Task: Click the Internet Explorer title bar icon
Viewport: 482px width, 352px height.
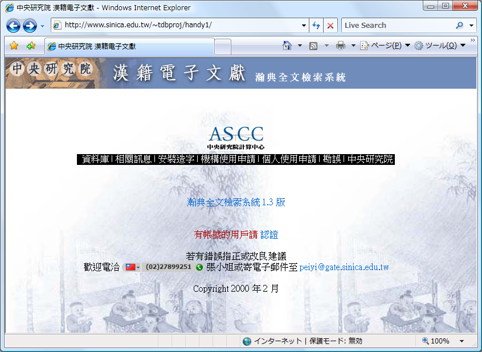Action: coord(10,7)
